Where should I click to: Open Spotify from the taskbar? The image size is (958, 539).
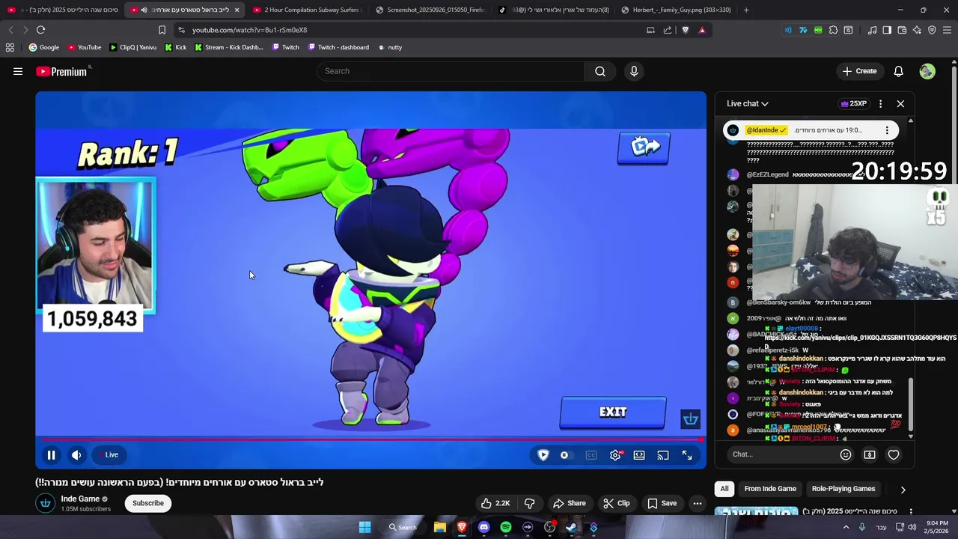click(506, 527)
